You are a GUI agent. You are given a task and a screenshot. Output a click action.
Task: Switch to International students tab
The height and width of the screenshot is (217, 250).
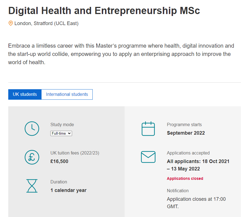(x=67, y=94)
